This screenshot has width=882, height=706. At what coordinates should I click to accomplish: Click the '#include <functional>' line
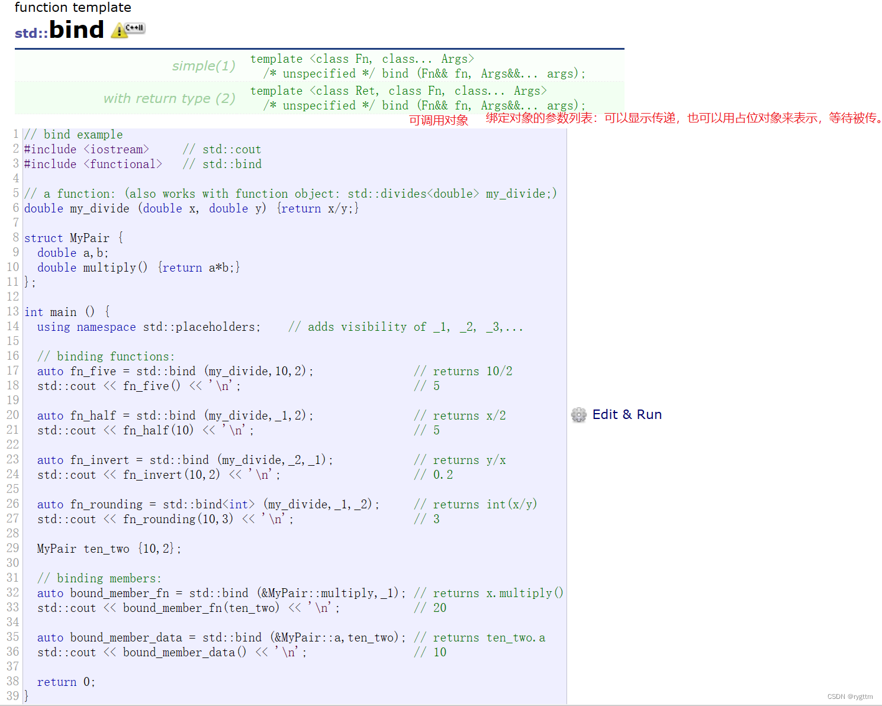click(93, 164)
